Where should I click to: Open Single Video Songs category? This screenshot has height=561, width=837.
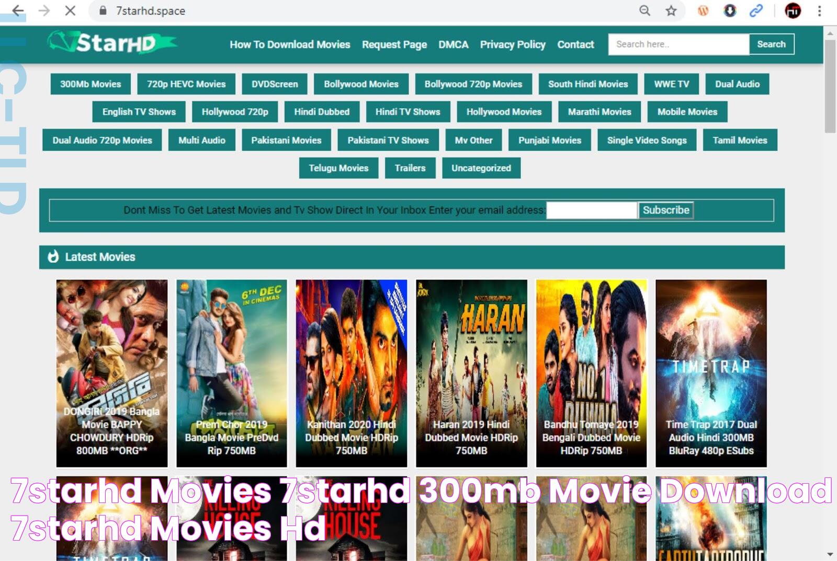647,140
